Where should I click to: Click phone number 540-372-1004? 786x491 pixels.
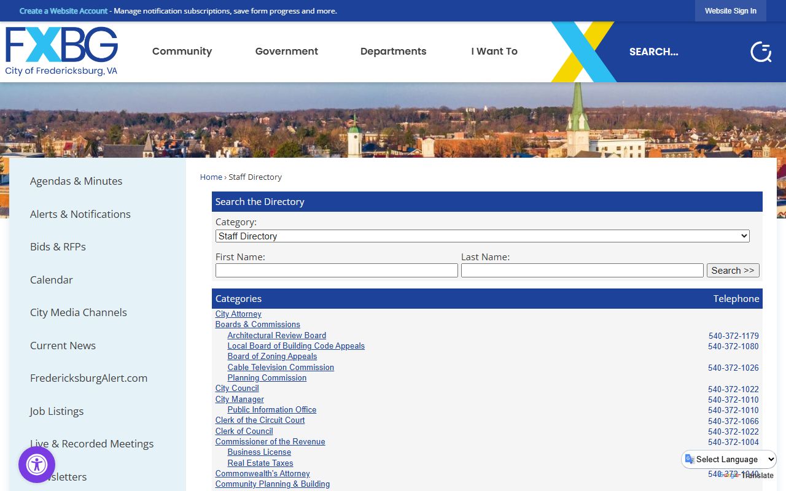coord(733,443)
